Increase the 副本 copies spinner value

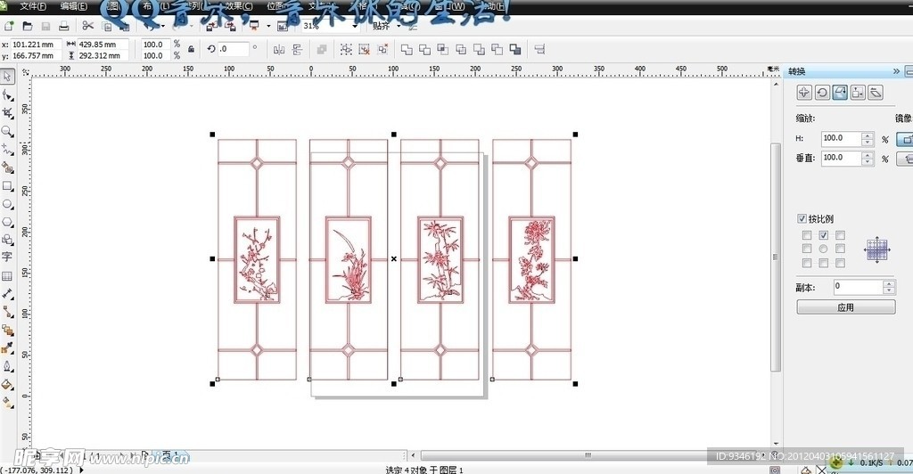(888, 283)
